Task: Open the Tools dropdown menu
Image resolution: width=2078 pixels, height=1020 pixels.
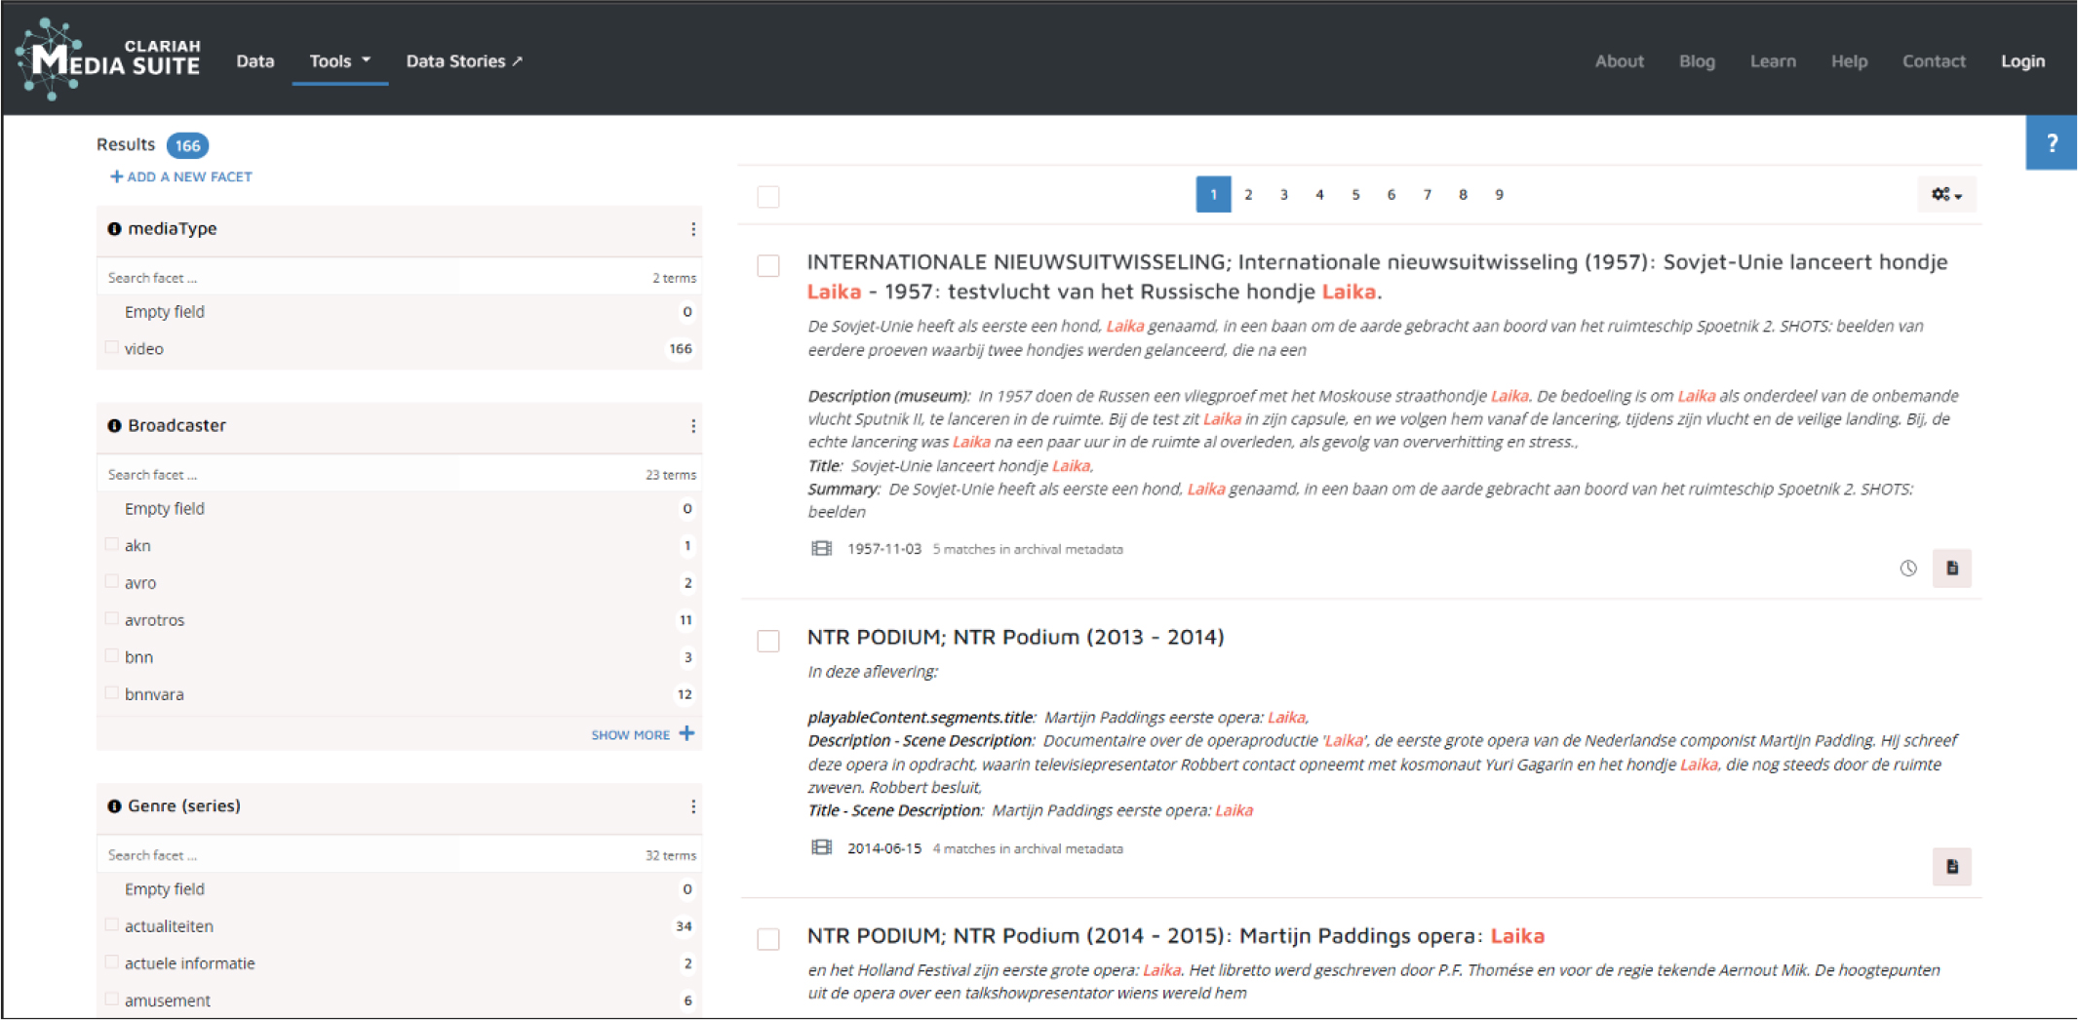Action: click(339, 61)
